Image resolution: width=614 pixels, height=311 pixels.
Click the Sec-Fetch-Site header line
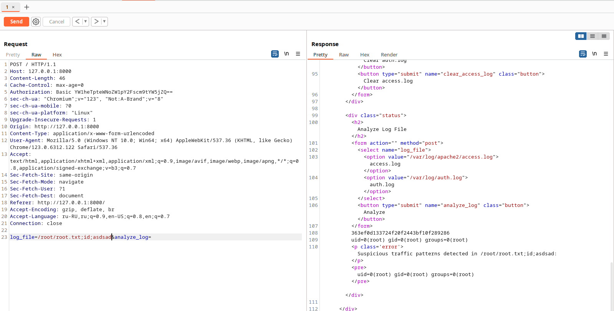click(51, 175)
